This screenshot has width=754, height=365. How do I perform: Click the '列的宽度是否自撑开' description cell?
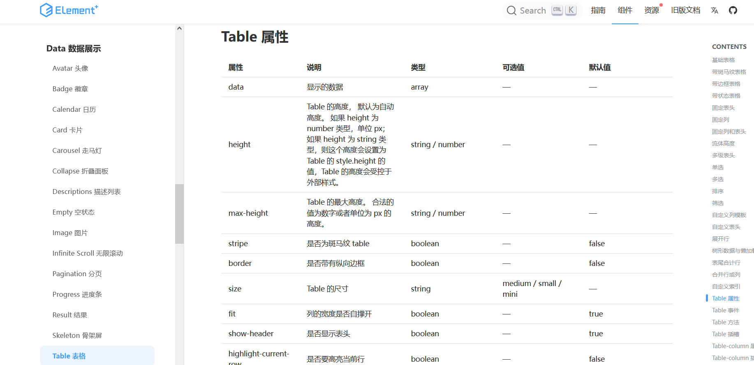click(x=339, y=314)
